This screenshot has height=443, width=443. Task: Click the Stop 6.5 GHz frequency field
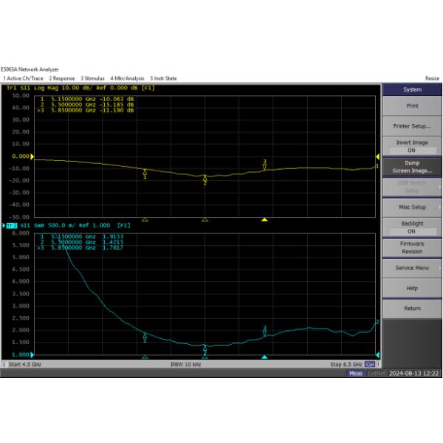[x=345, y=365]
